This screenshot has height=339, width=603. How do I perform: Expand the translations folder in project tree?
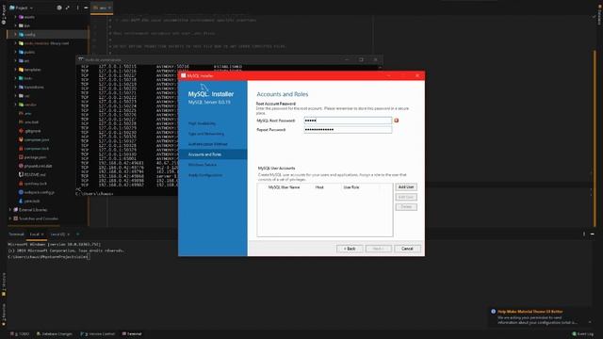coord(15,87)
